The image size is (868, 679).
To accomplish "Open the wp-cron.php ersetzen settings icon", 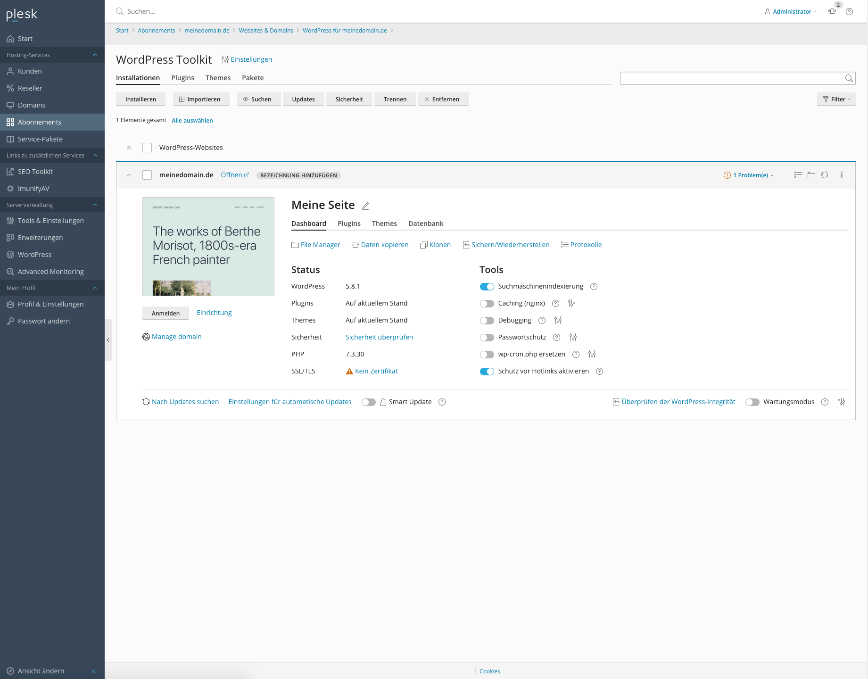I will tap(592, 354).
